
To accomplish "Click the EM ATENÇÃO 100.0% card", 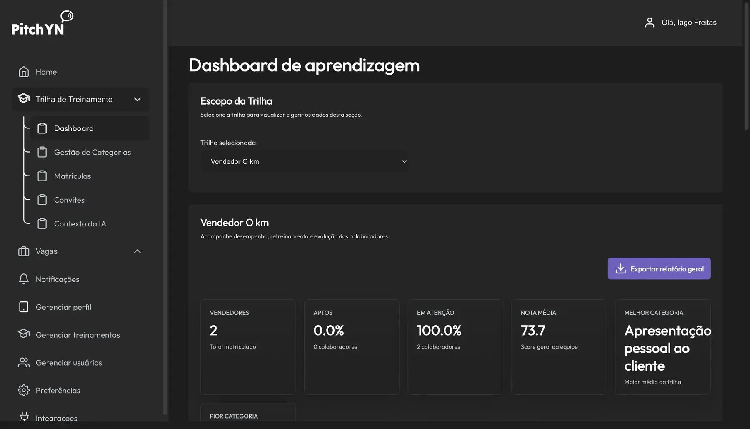I will tap(455, 347).
